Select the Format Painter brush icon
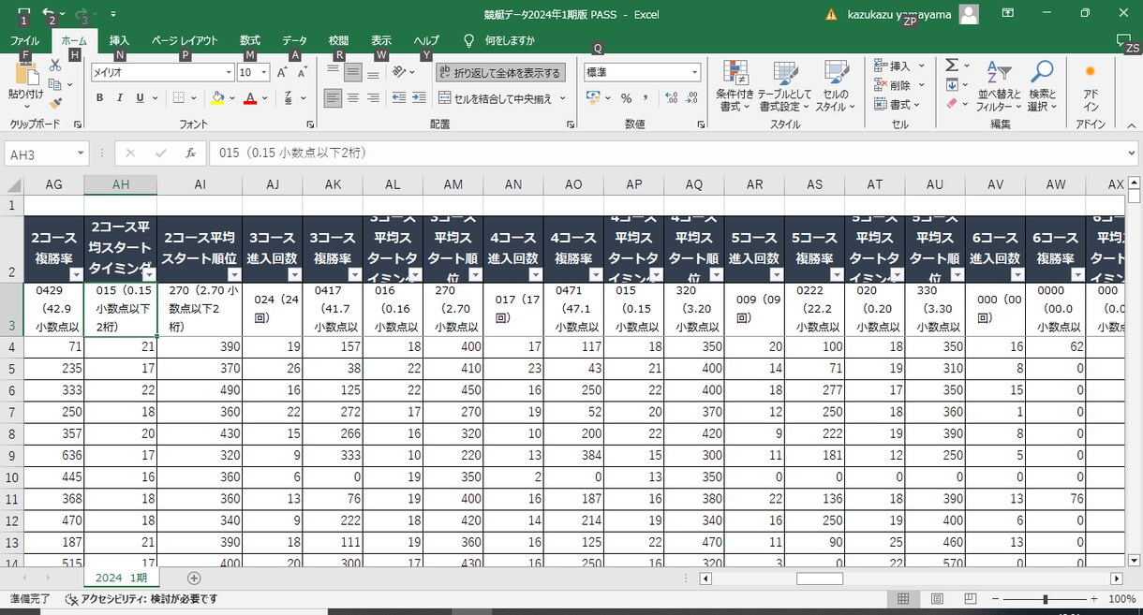 [55, 103]
